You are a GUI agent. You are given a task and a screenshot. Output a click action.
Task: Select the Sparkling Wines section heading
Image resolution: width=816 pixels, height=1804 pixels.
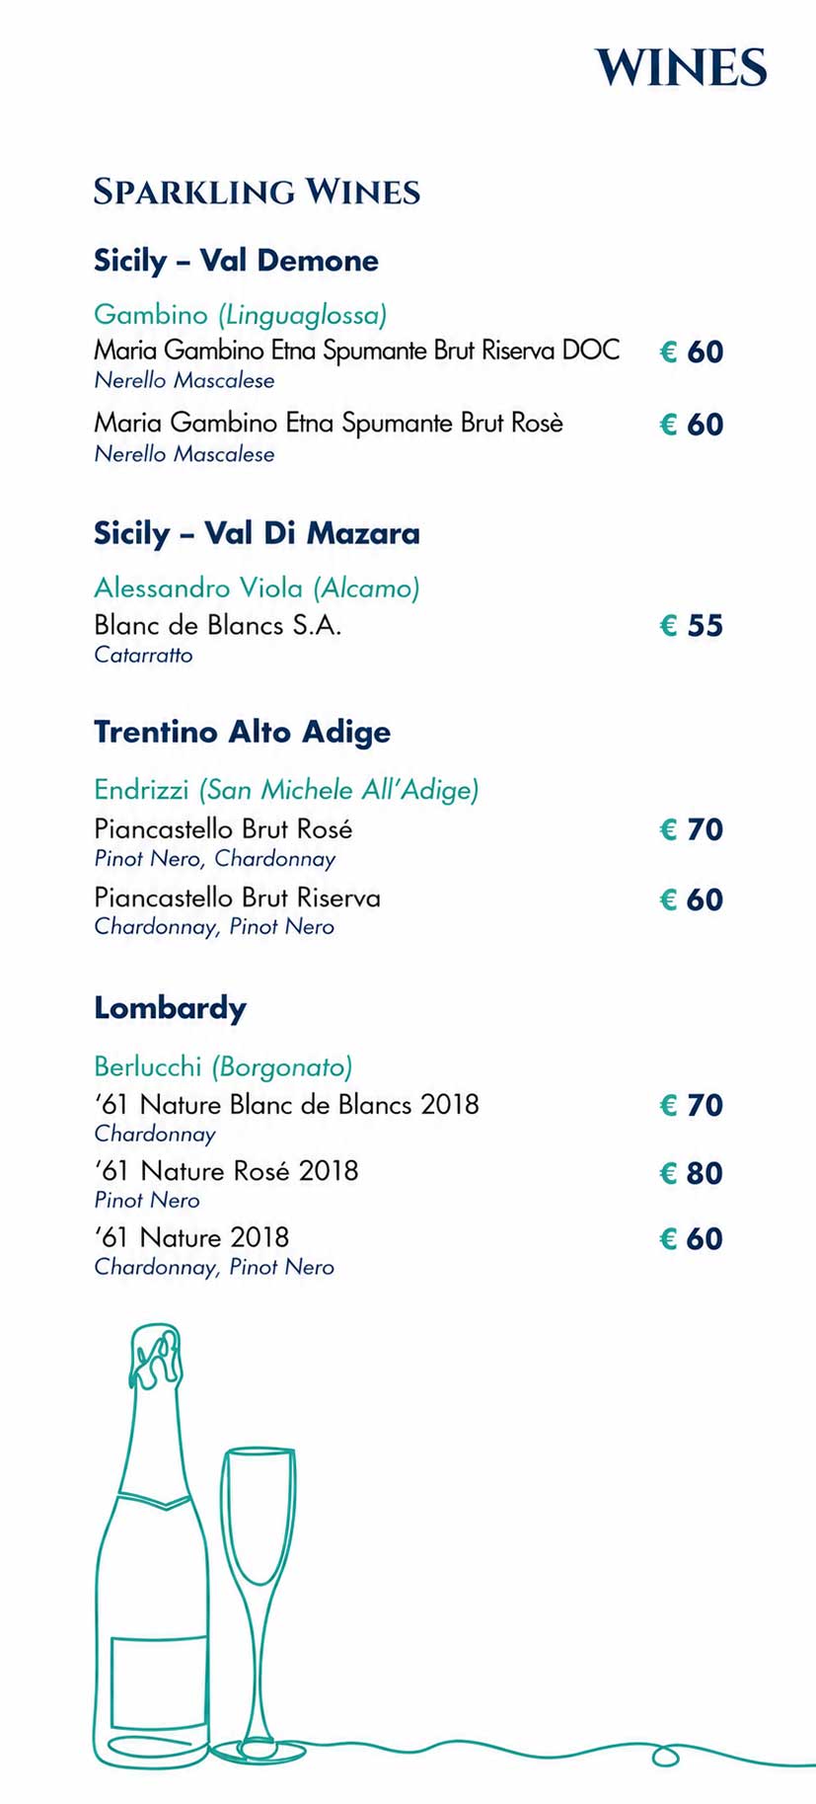[x=257, y=192]
